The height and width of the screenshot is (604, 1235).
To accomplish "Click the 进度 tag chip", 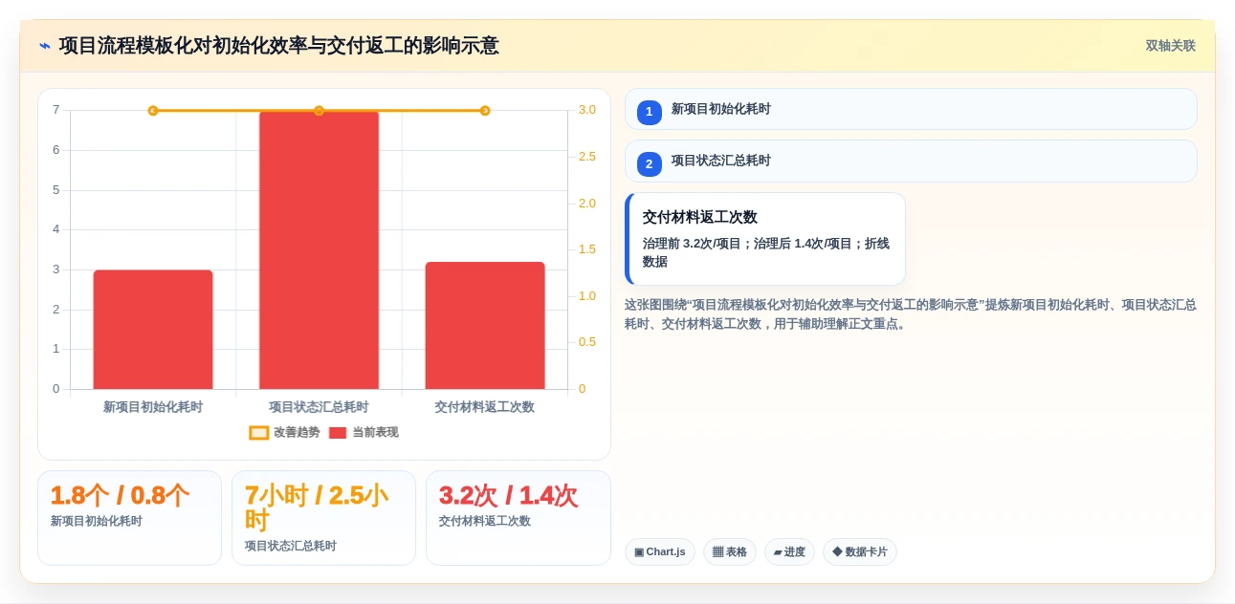I will click(789, 551).
